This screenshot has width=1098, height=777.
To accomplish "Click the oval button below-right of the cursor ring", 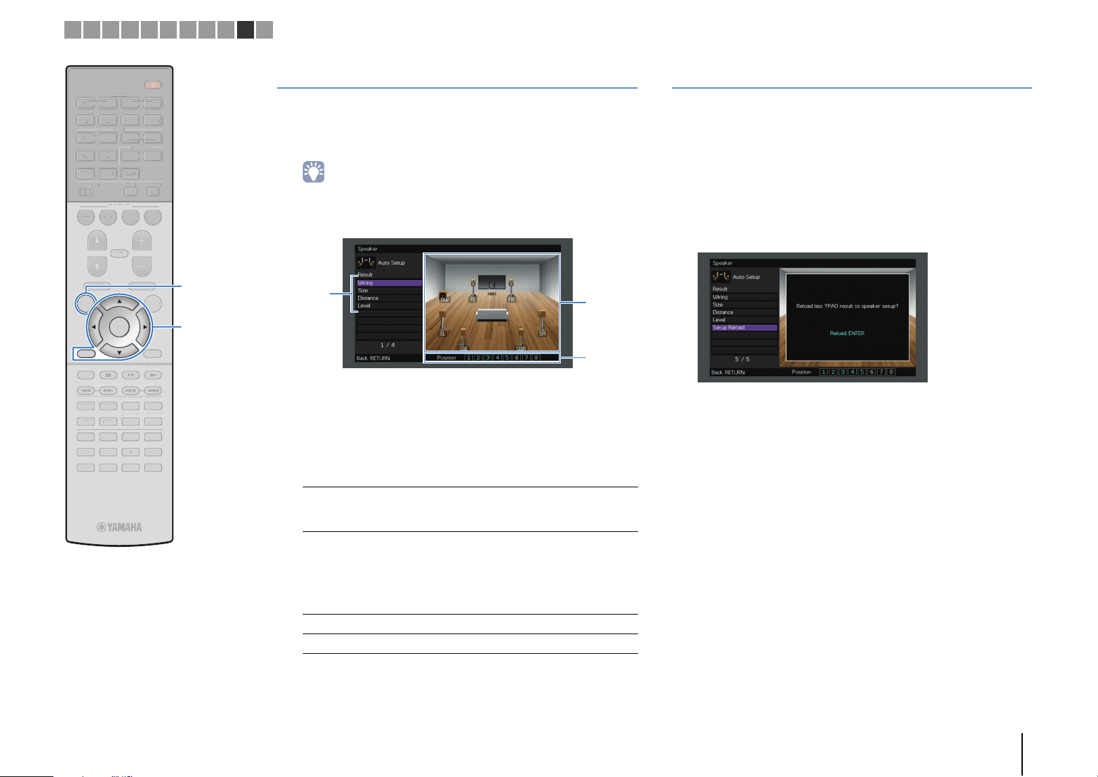I will pyautogui.click(x=153, y=353).
